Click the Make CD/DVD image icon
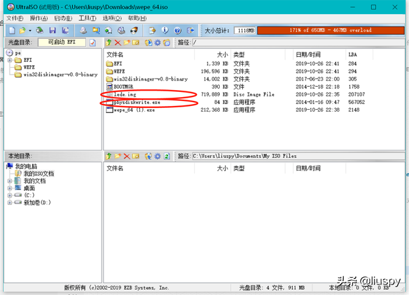 tap(83, 31)
